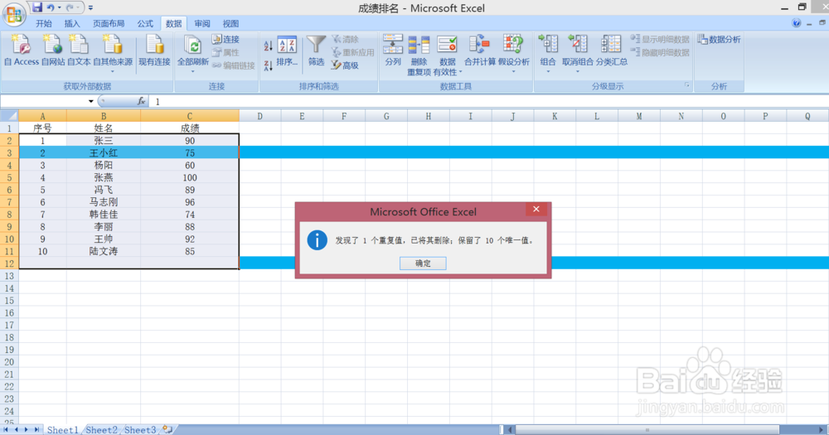Click 确定 in the Excel dialog
This screenshot has width=829, height=435.
point(423,263)
